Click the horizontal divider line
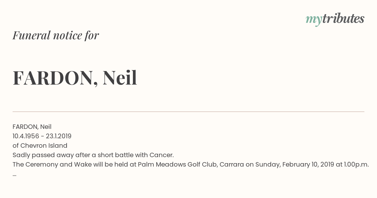 (x=188, y=112)
